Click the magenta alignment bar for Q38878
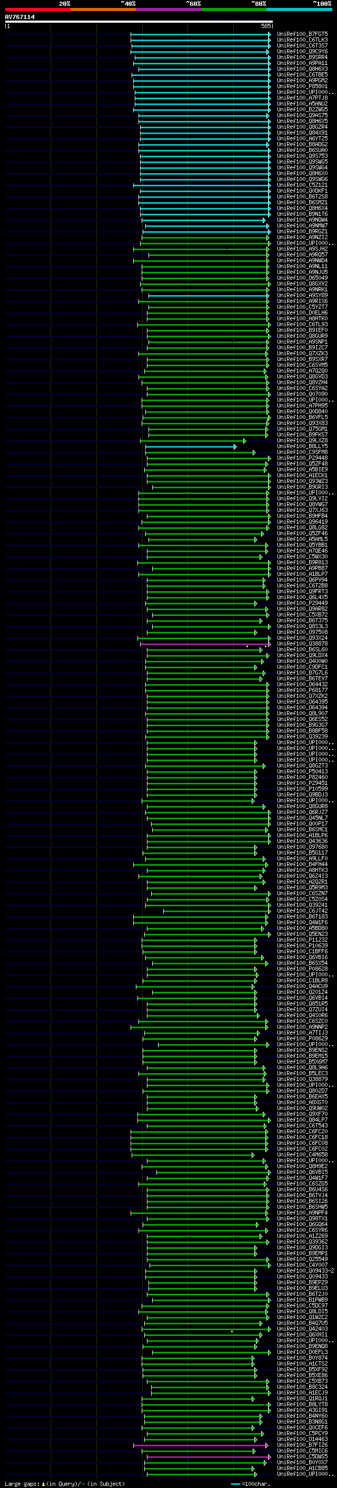 [205, 644]
